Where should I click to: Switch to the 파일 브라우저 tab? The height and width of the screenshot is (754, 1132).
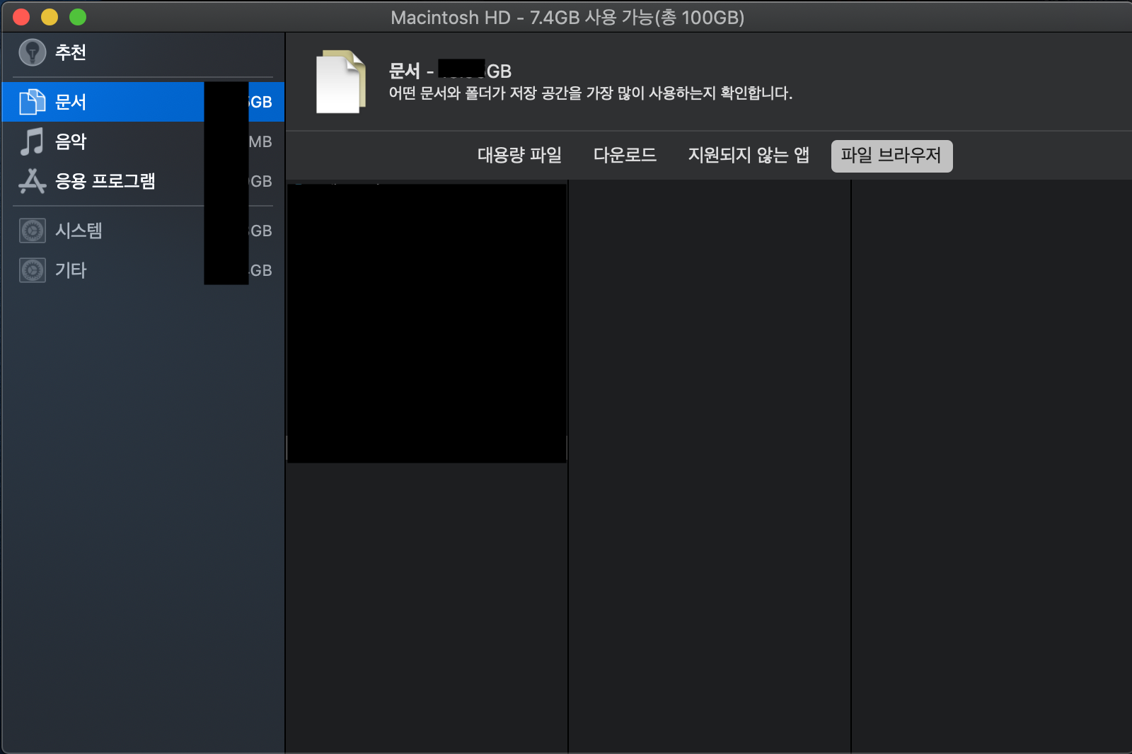[891, 156]
